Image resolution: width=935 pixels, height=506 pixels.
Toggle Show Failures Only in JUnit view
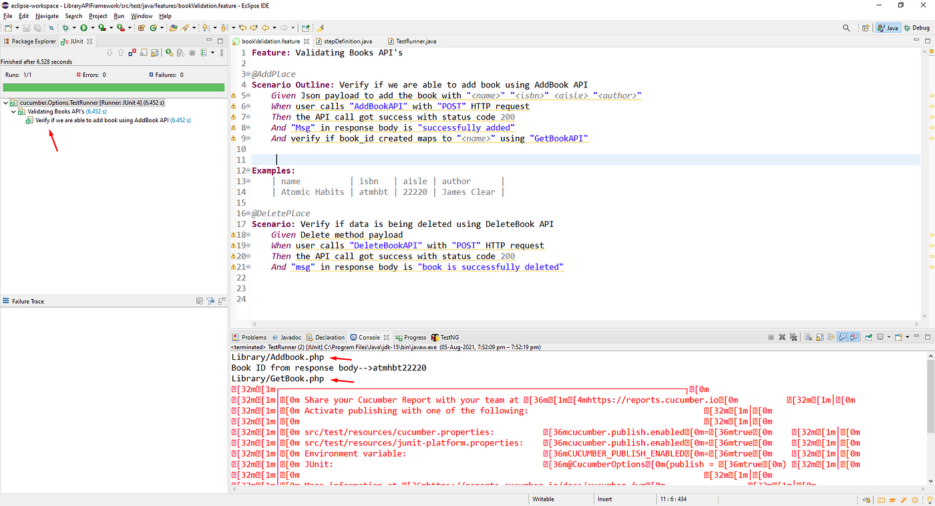[x=132, y=53]
